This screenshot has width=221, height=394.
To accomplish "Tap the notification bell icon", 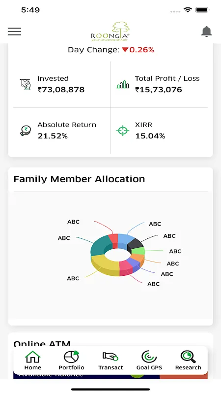I will coord(206,32).
